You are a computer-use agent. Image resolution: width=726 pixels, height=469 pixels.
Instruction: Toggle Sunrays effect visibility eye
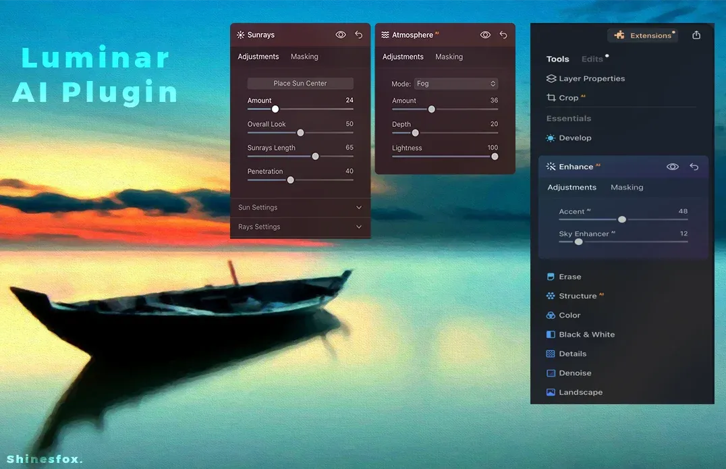coord(341,34)
